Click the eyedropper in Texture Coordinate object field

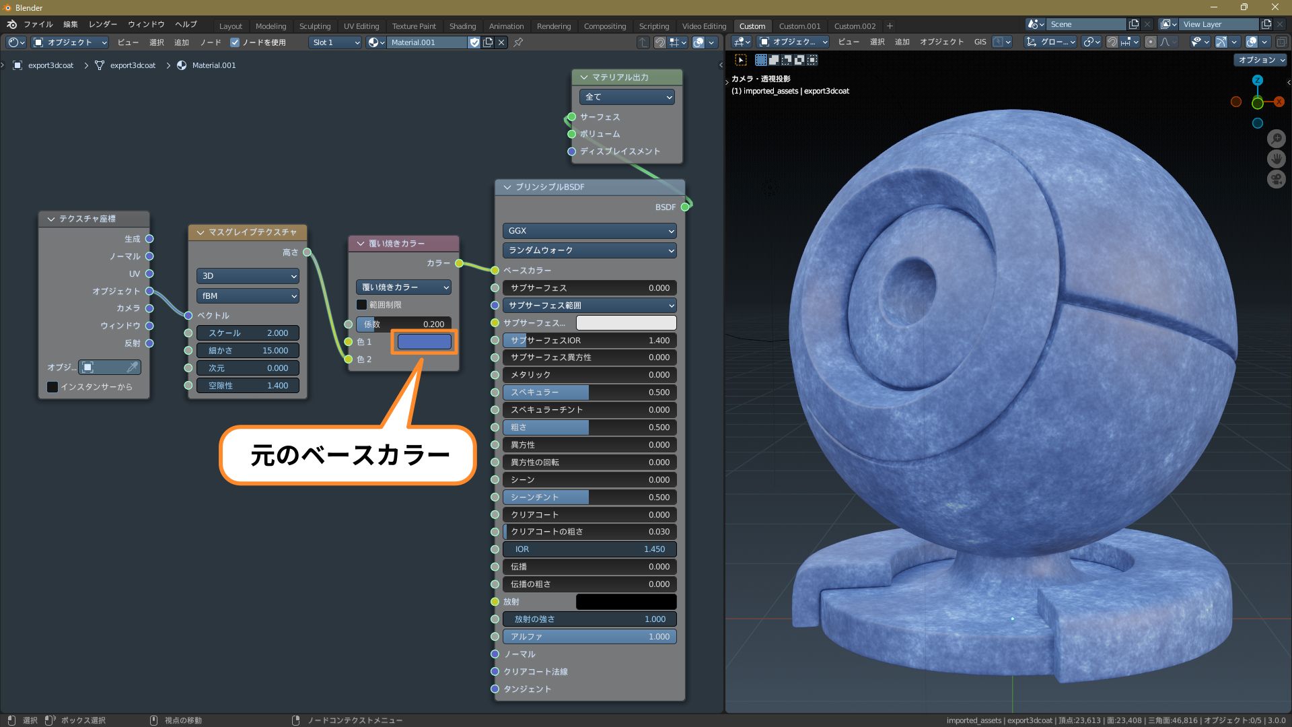(133, 367)
